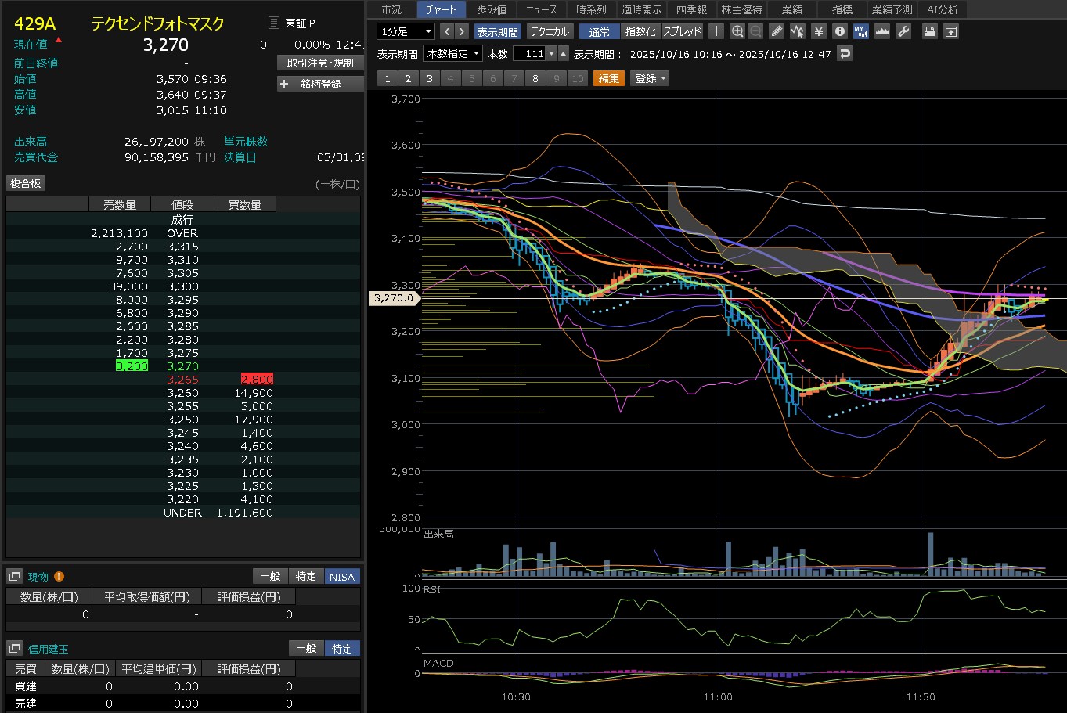
Task: Click the 本数 input field showing 111
Action: [x=529, y=54]
